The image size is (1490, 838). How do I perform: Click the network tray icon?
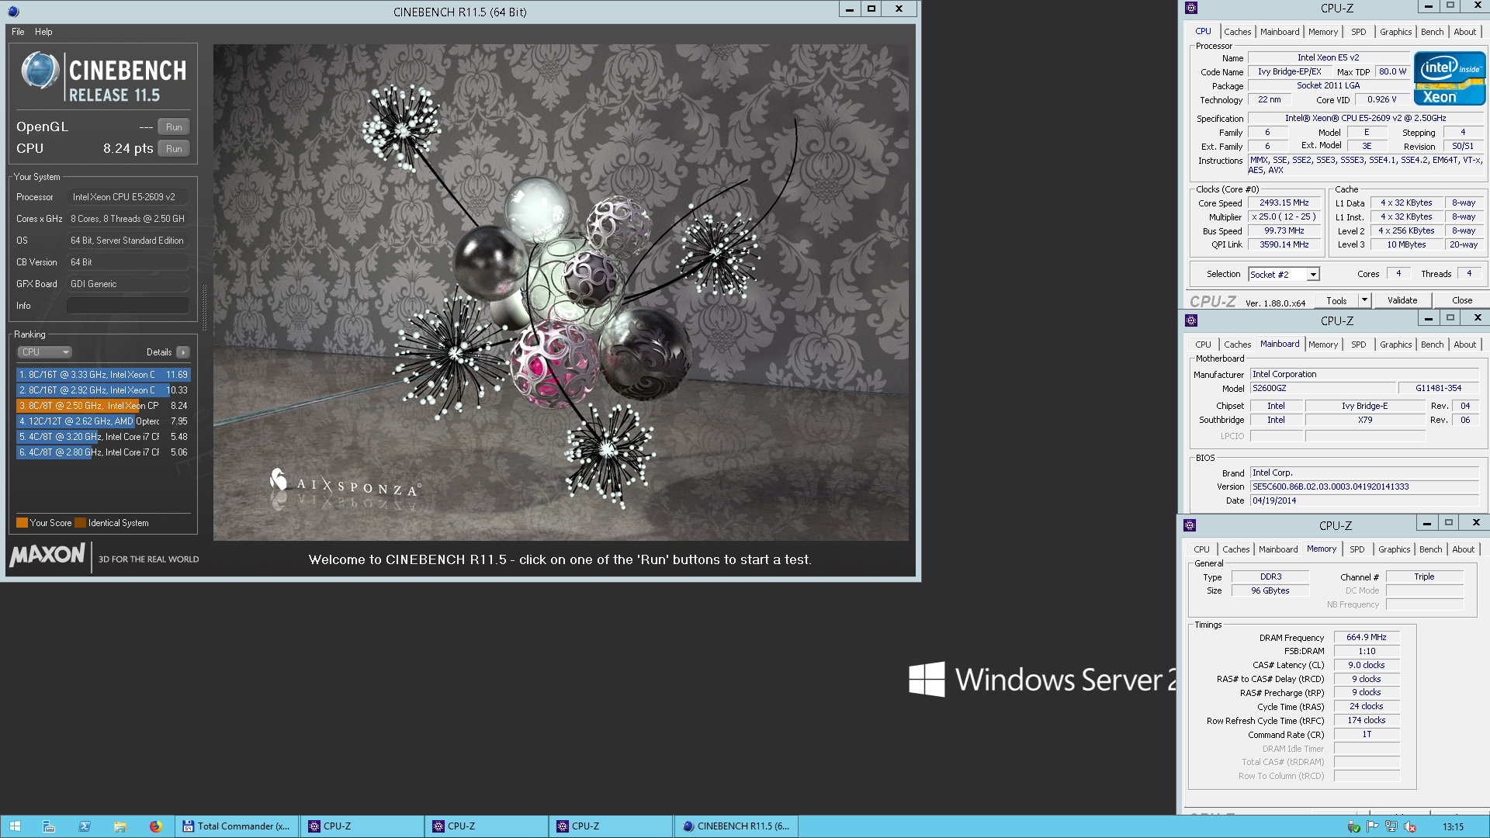pyautogui.click(x=1391, y=826)
